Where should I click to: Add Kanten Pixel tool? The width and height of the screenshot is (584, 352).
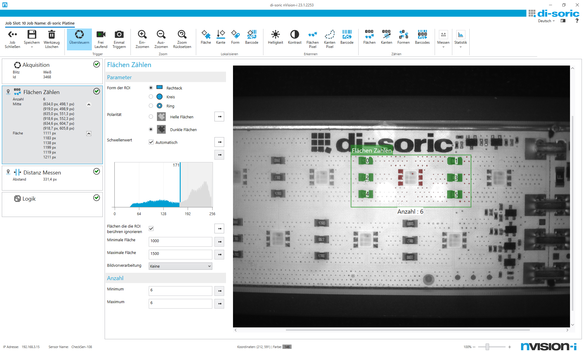(330, 39)
